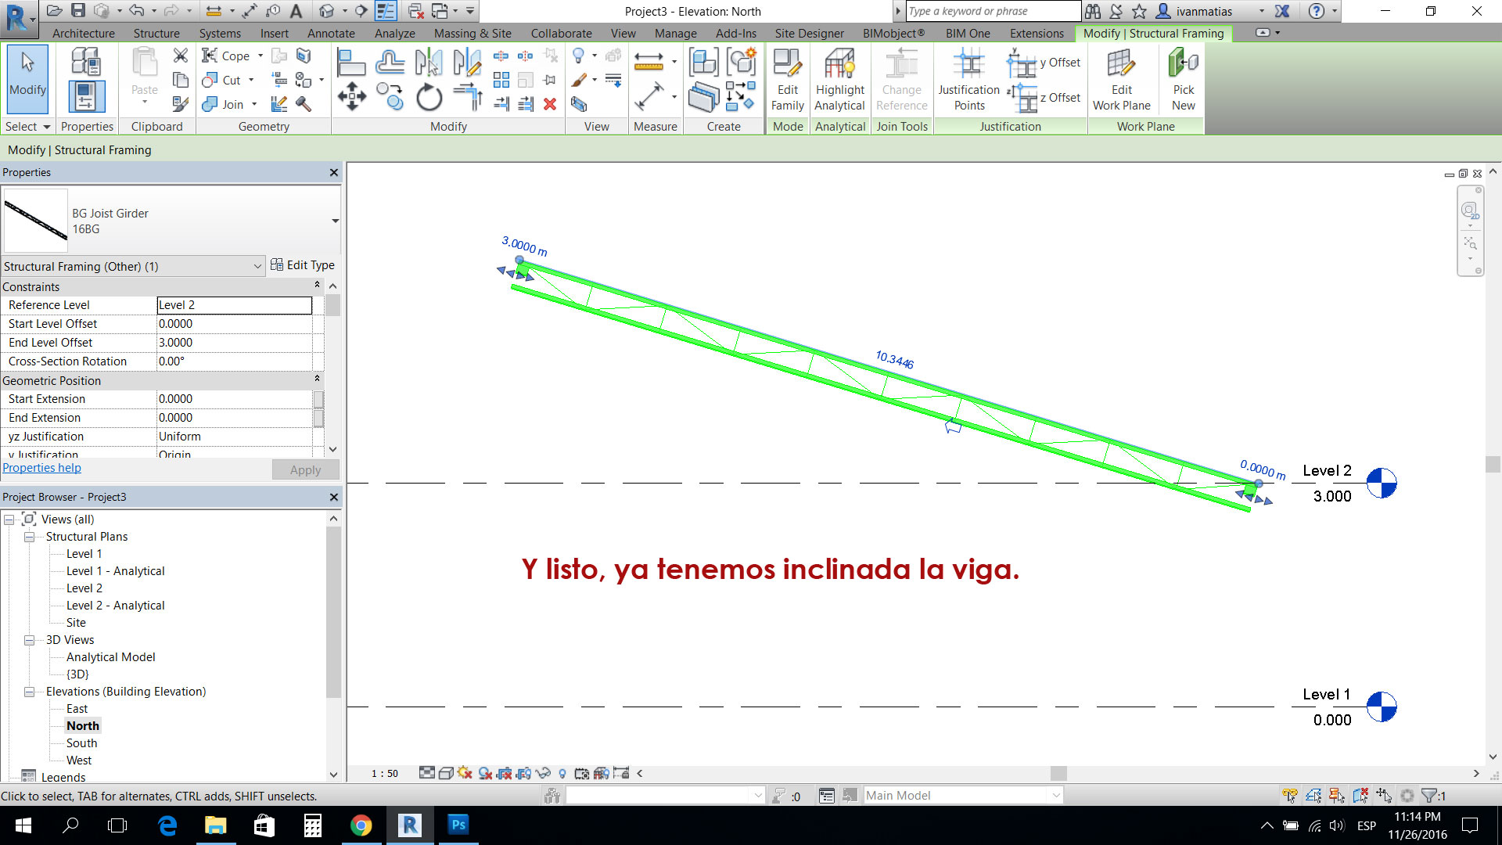Toggle Reveal Hidden Elements lightbulb
This screenshot has height=845, width=1502.
pos(562,773)
